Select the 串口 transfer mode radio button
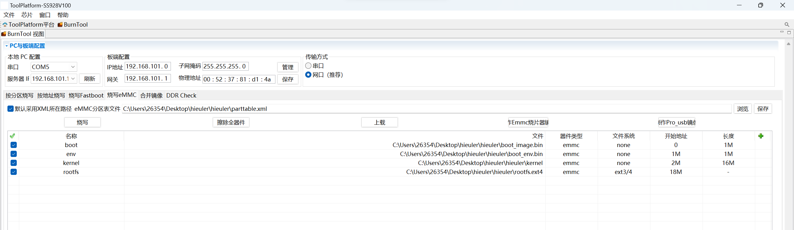The height and width of the screenshot is (230, 794). coord(308,66)
